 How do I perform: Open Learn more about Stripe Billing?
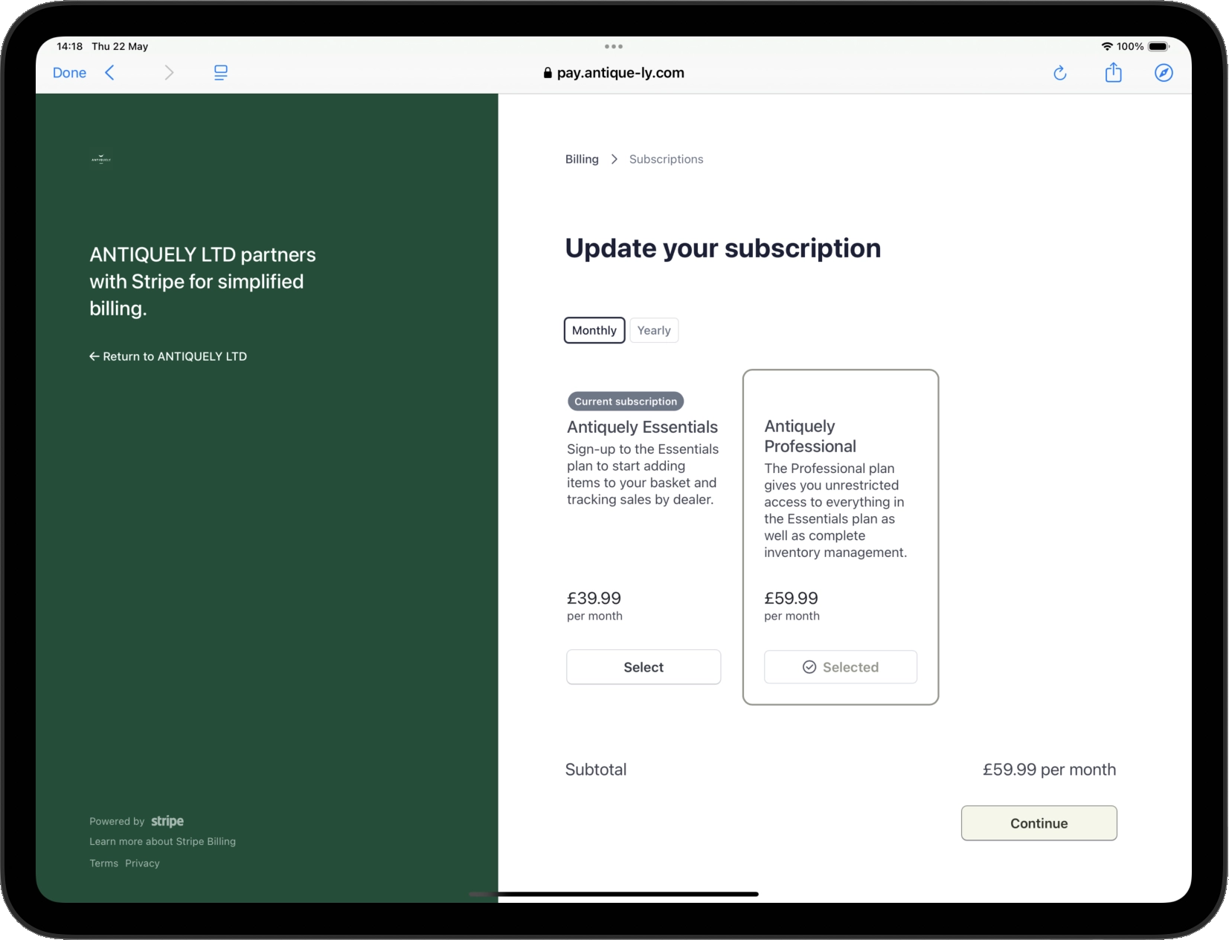pyautogui.click(x=162, y=841)
